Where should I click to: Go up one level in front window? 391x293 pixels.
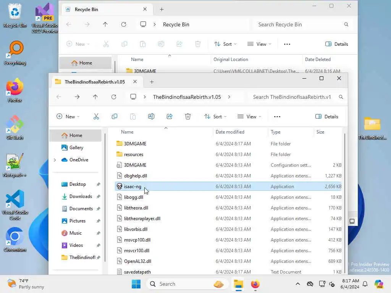(x=95, y=97)
